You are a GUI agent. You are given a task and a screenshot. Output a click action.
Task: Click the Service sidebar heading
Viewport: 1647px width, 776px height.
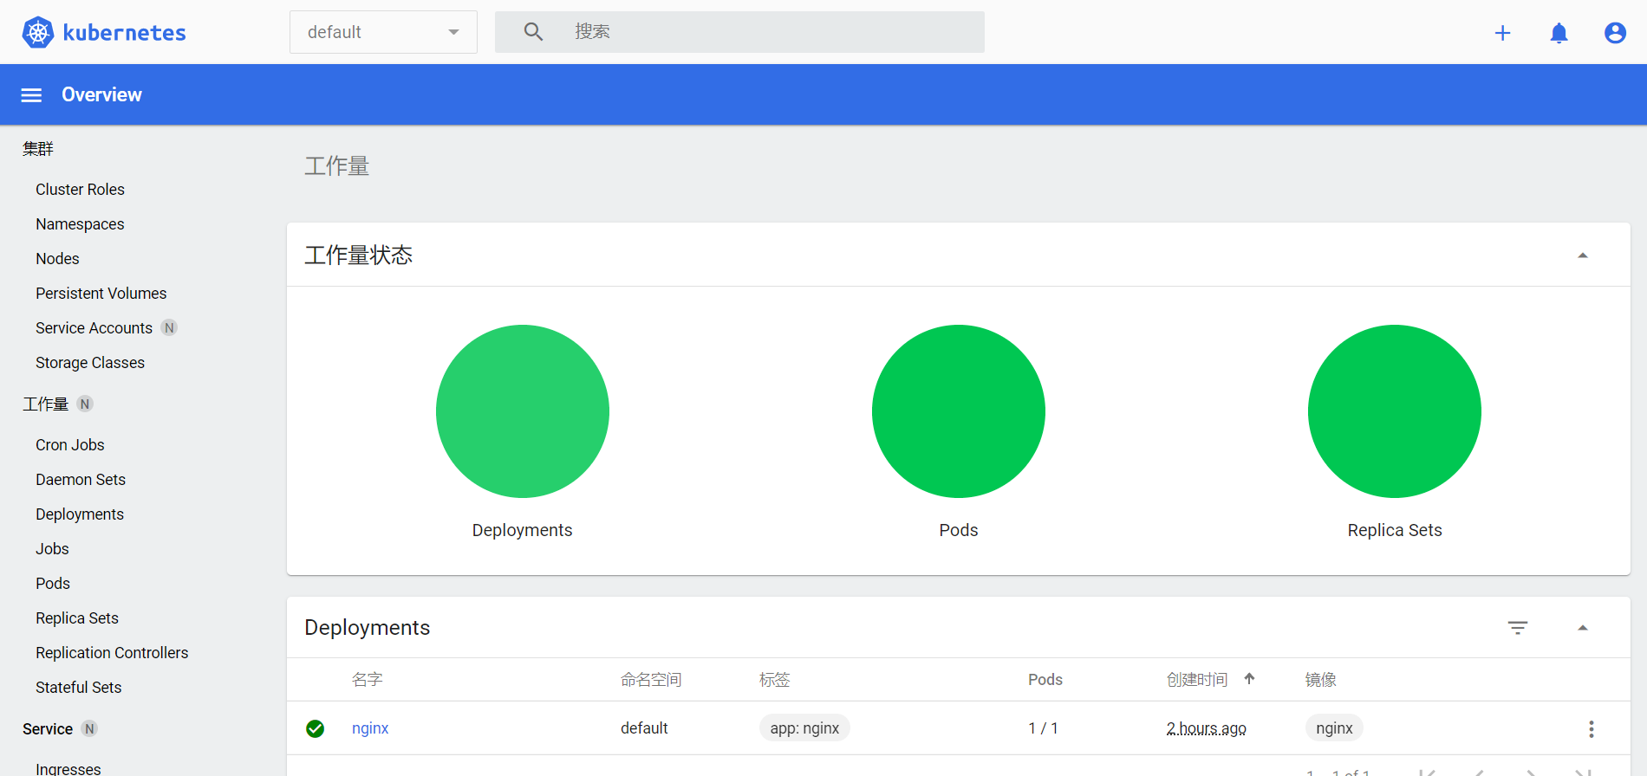48,729
